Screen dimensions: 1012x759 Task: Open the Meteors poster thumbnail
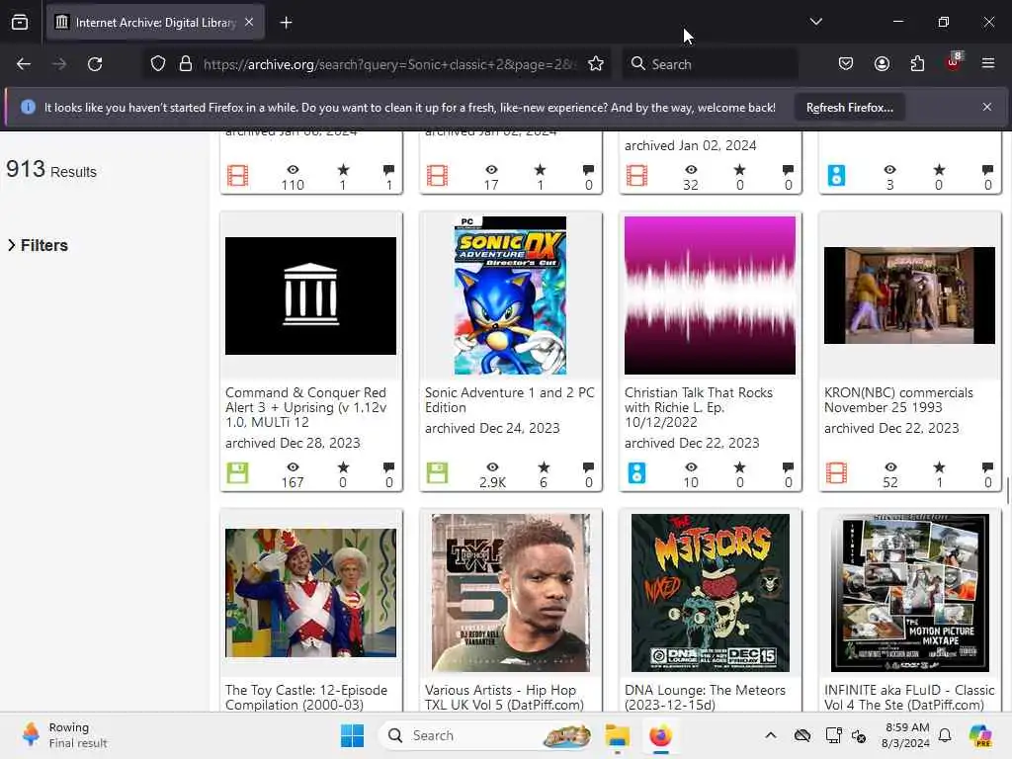tap(710, 593)
